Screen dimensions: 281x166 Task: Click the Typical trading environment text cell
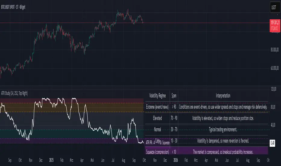(223, 129)
